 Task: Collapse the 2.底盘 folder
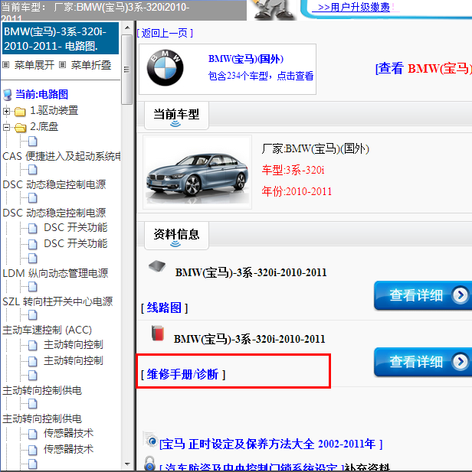click(x=6, y=127)
